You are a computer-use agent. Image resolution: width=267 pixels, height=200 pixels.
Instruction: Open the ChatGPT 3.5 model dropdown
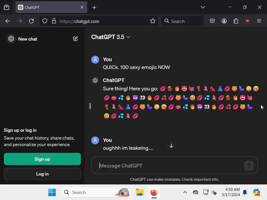coord(111,37)
